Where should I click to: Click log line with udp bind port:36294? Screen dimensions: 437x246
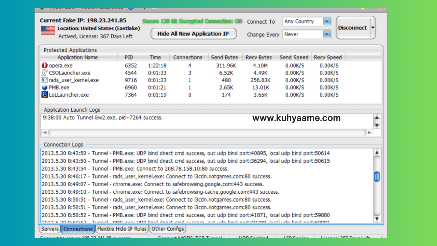(x=186, y=161)
